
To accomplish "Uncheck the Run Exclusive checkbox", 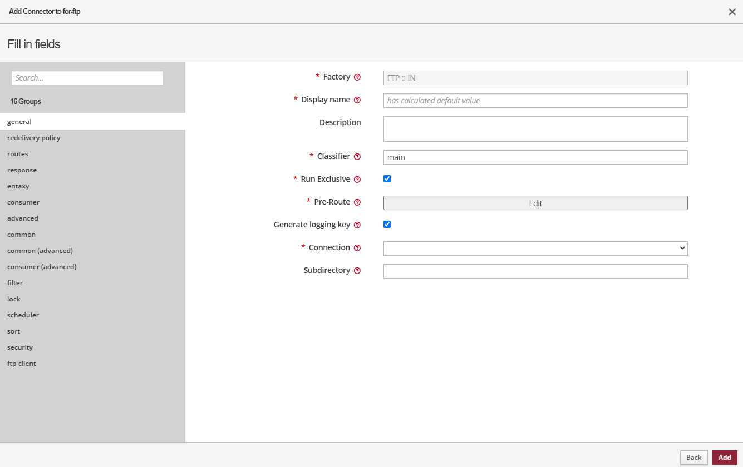I will (387, 179).
